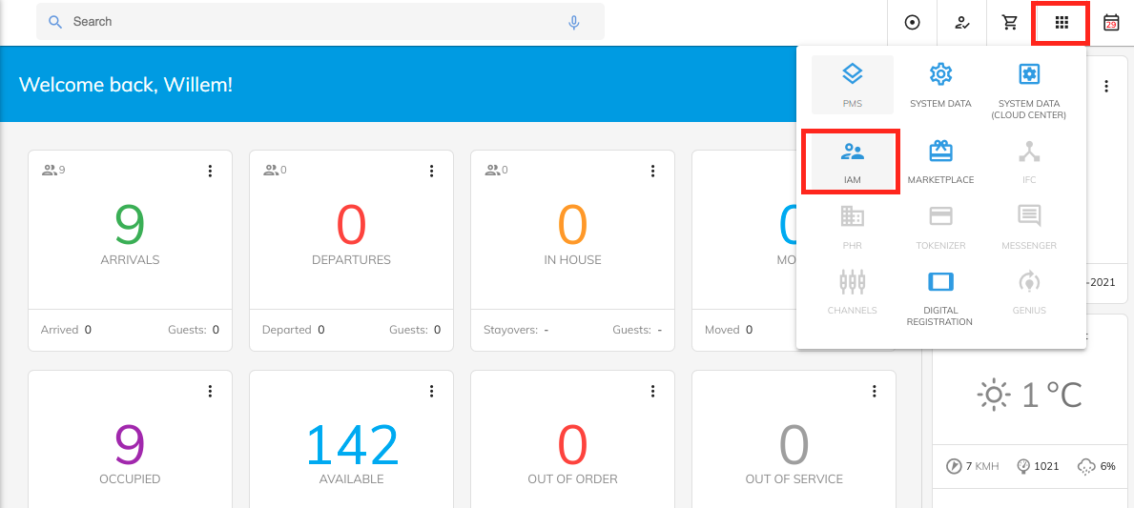Screen dimensions: 1134x508
Task: Type in the Search field
Action: pos(320,22)
